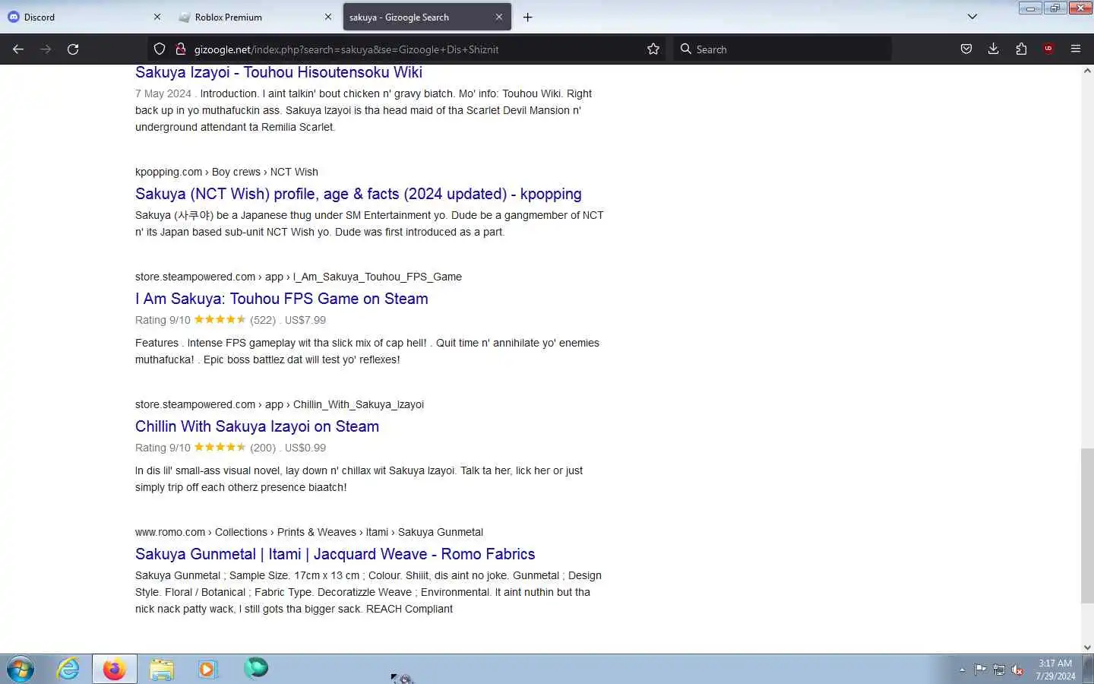Open a new tab with plus button

[x=528, y=17]
